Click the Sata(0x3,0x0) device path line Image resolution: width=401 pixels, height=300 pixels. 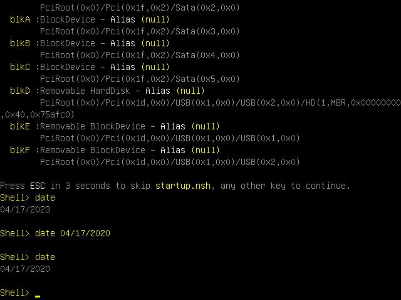[x=140, y=32]
